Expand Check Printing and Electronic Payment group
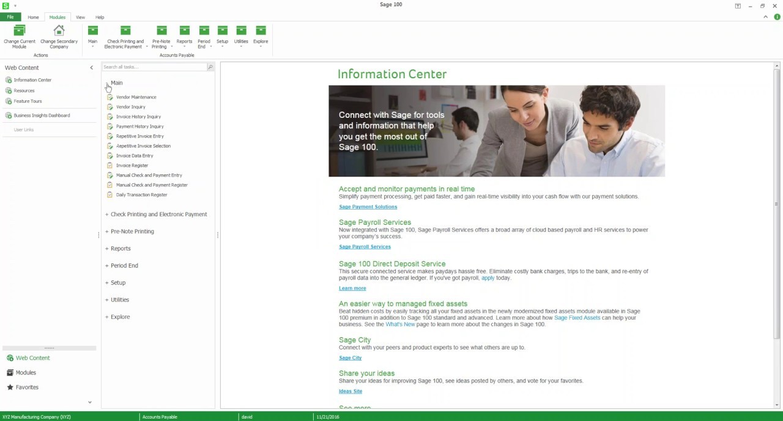 point(107,214)
